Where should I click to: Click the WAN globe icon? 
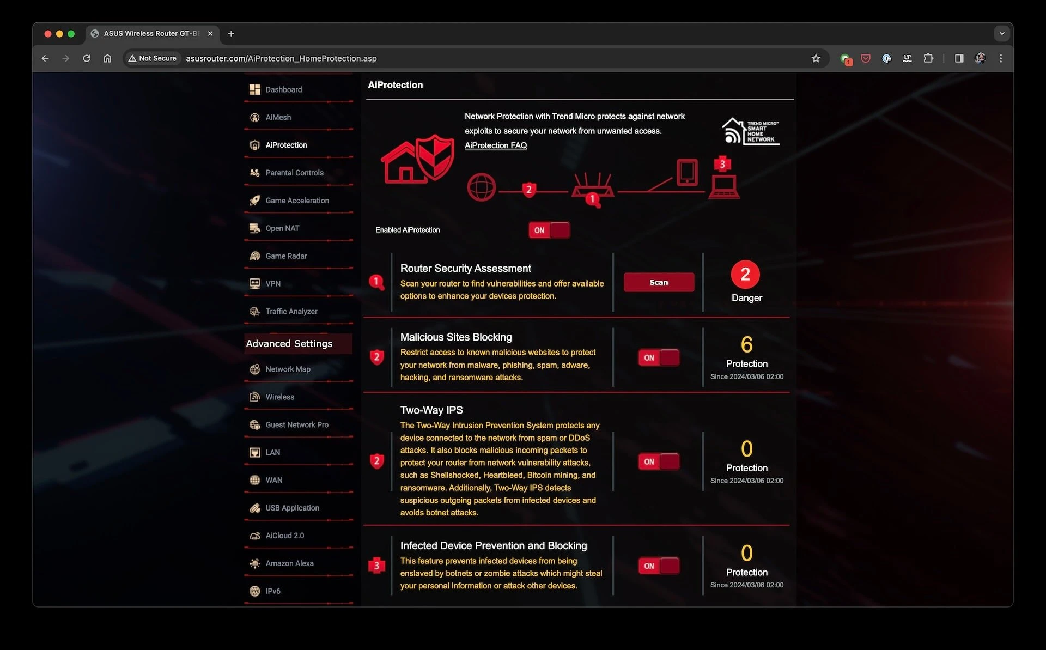click(254, 481)
